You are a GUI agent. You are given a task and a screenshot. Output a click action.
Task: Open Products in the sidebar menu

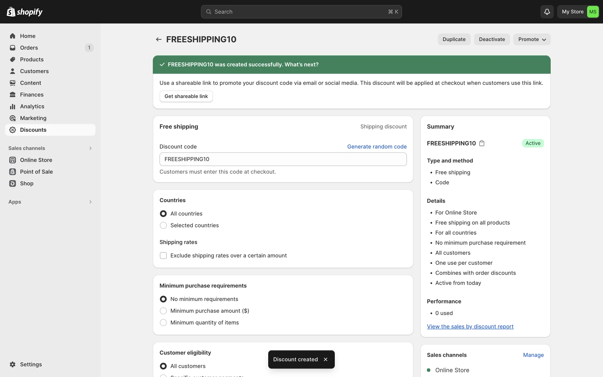[32, 59]
